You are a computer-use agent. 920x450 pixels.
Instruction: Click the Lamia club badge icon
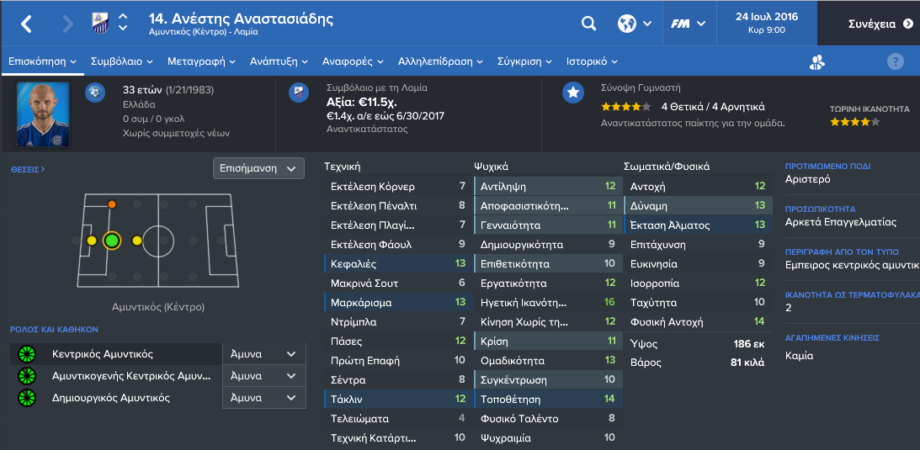tap(100, 24)
